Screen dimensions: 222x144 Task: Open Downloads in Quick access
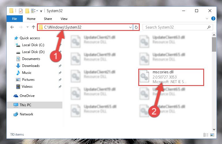pos(31,66)
